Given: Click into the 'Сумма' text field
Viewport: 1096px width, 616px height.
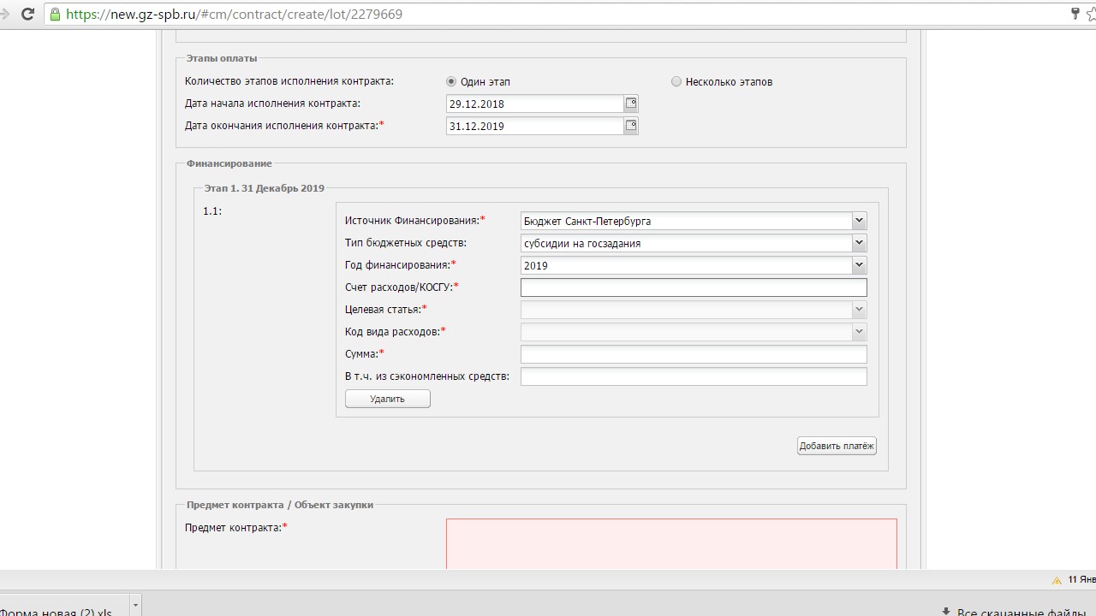Looking at the screenshot, I should pos(693,354).
